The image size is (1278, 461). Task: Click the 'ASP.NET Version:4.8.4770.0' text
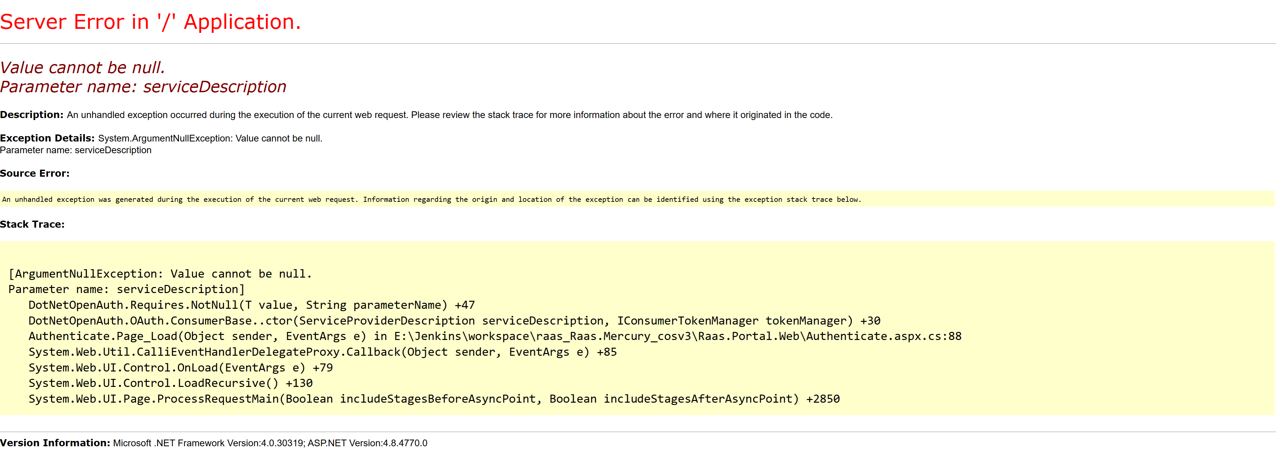[x=367, y=443]
